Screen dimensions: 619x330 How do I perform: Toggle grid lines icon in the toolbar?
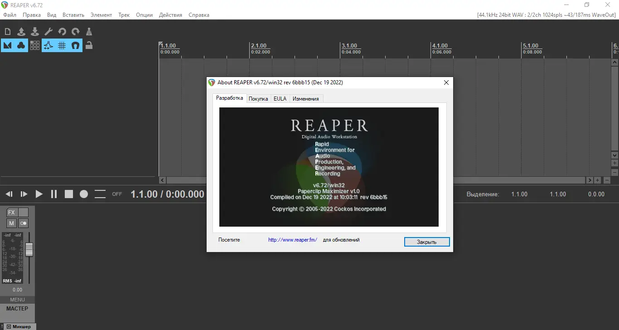(62, 45)
